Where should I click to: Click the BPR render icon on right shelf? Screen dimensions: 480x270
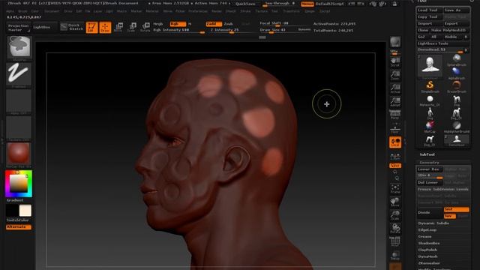point(395,42)
